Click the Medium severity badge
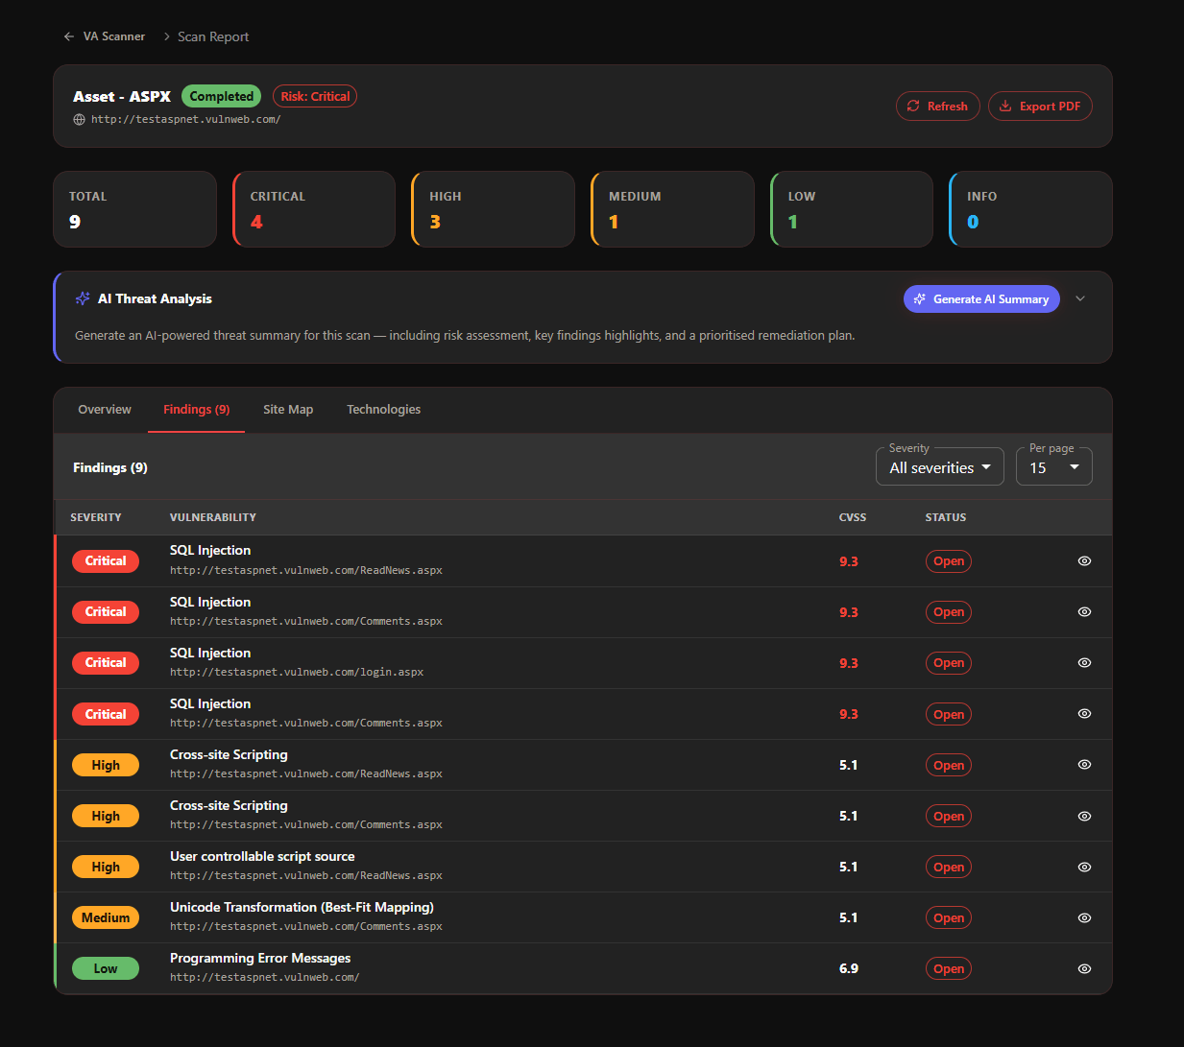 (106, 917)
